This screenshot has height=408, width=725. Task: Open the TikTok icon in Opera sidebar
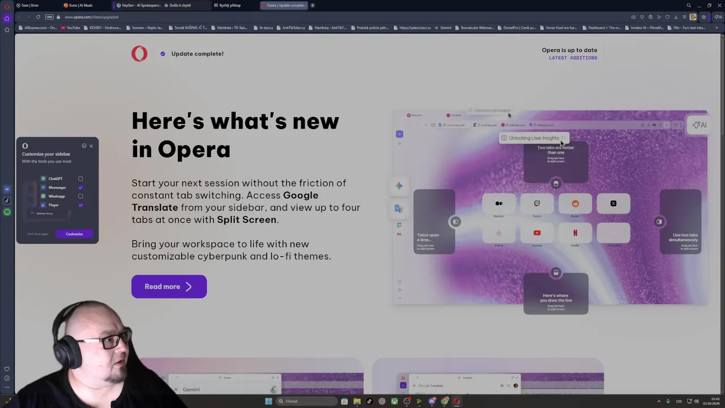click(x=7, y=201)
